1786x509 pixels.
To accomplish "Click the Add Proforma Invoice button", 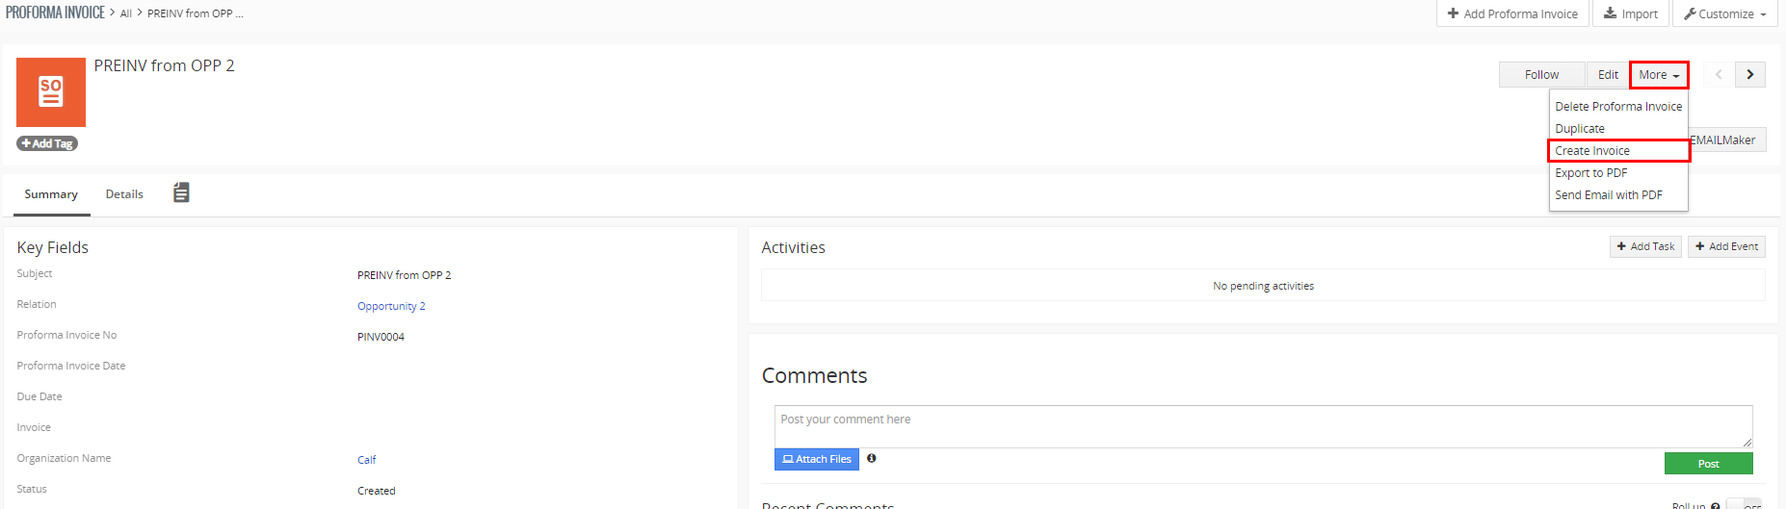I will coord(1512,13).
